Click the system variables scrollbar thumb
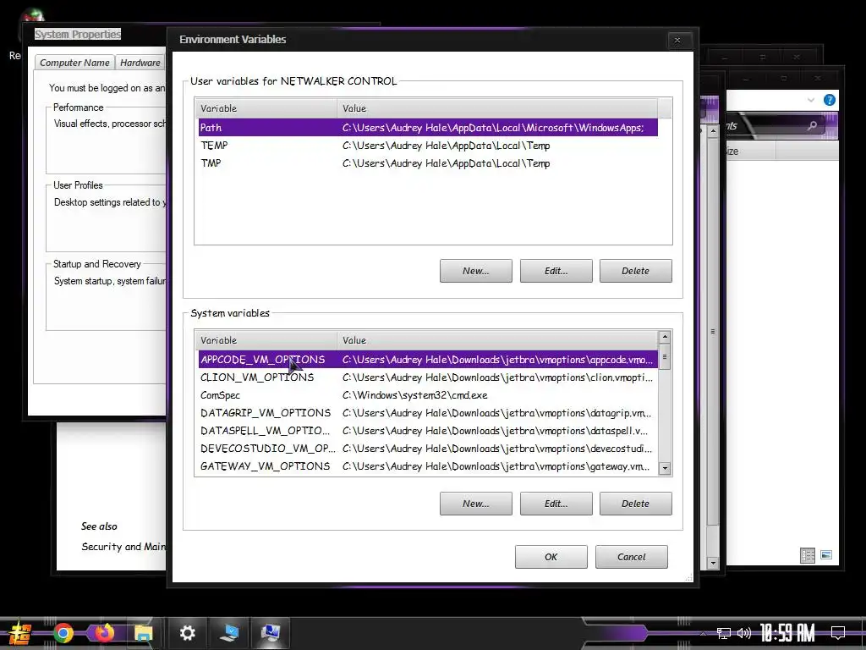866x650 pixels. pos(665,356)
